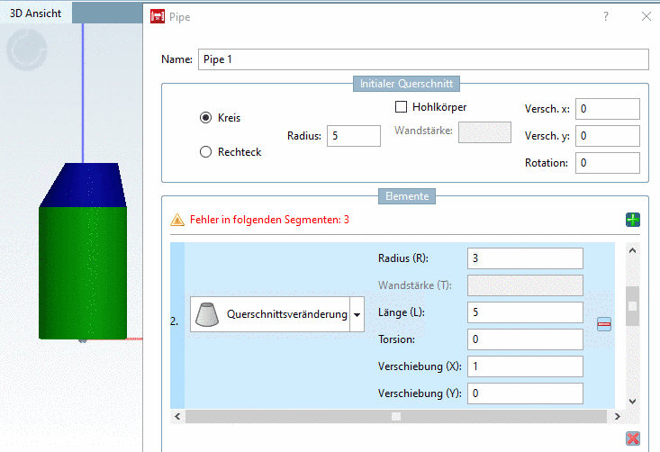Click the horizontal scrollbar thumb

[x=395, y=416]
